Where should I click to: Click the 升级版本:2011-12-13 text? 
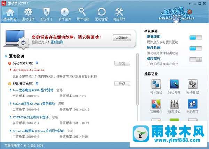point(75,109)
